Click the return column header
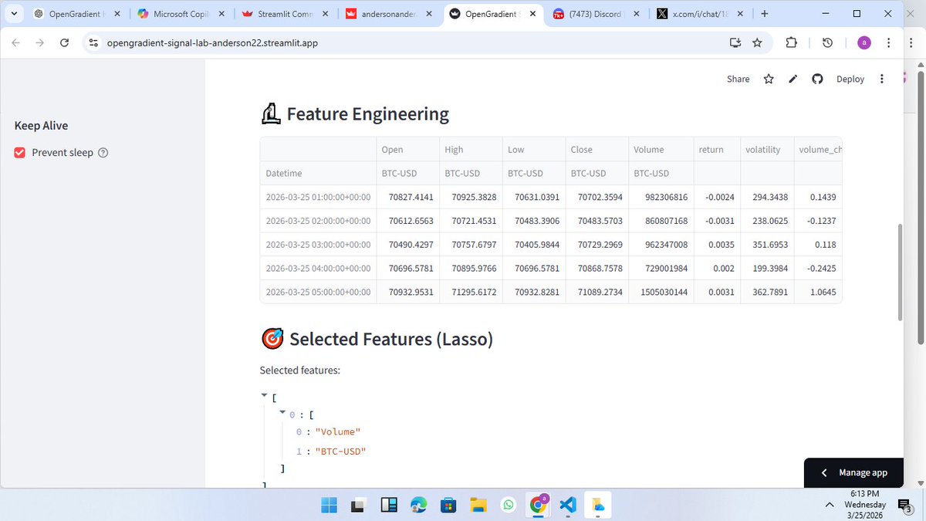Image resolution: width=926 pixels, height=521 pixels. tap(715, 150)
